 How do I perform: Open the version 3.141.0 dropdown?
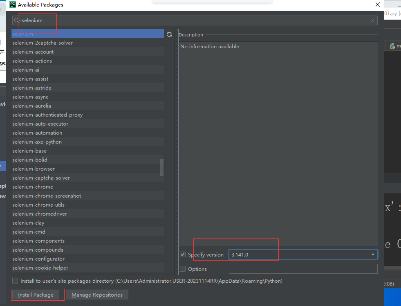pos(373,254)
